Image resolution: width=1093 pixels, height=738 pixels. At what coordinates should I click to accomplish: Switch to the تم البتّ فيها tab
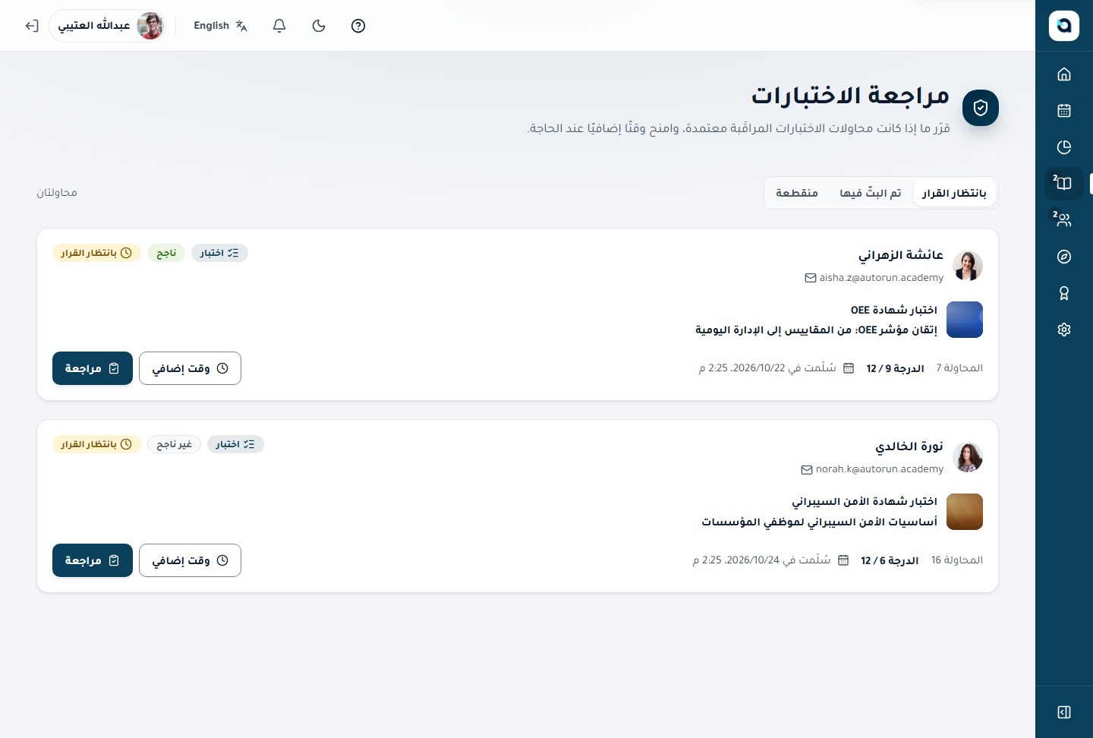click(x=871, y=193)
